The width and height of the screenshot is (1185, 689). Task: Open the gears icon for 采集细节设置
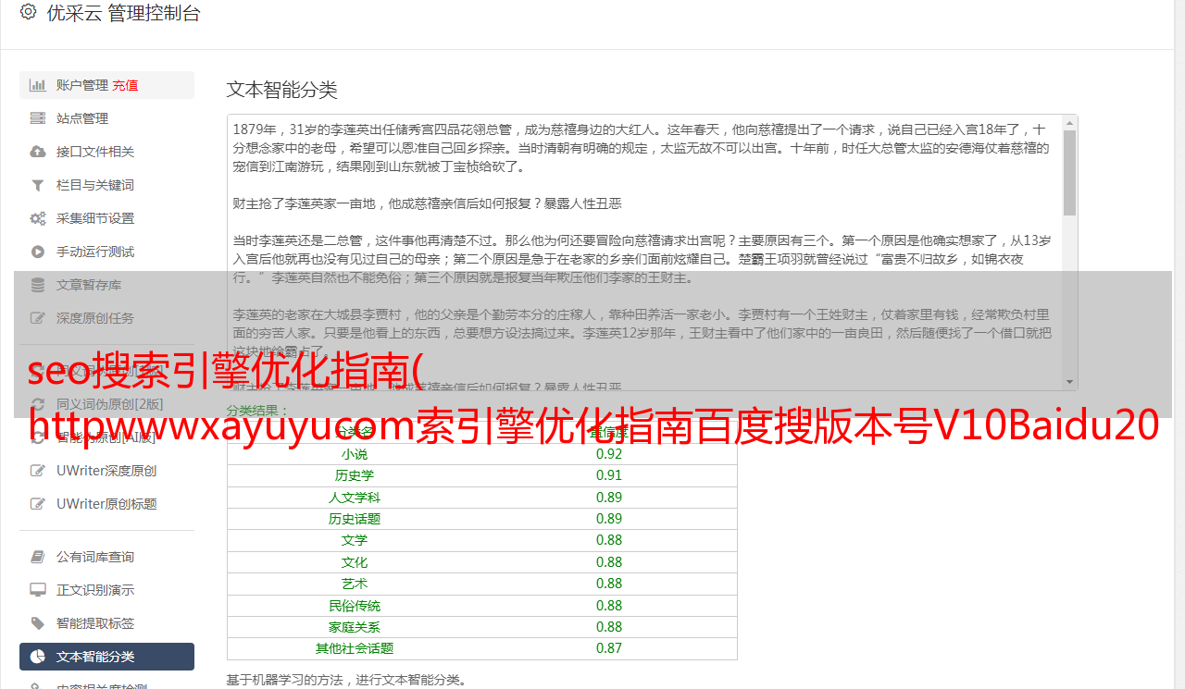(38, 218)
